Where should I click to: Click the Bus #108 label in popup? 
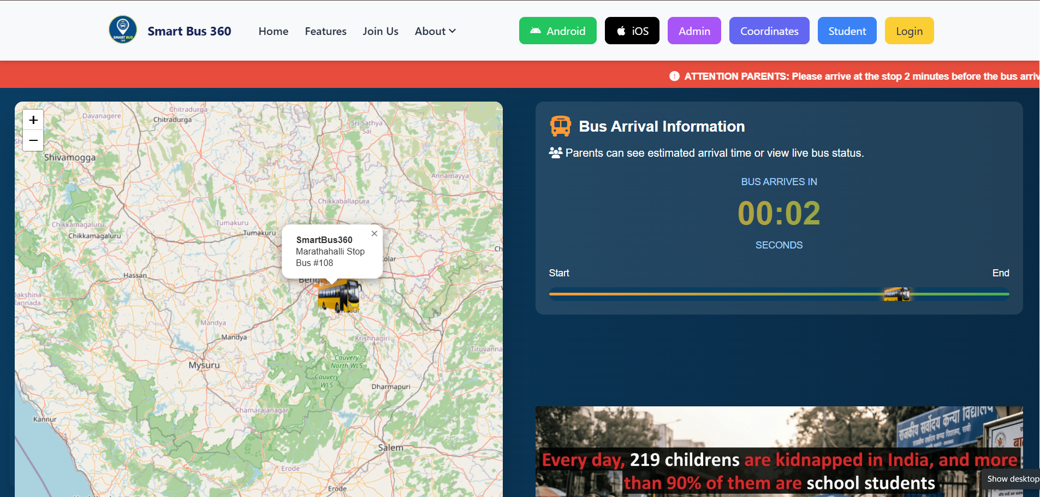pyautogui.click(x=314, y=263)
